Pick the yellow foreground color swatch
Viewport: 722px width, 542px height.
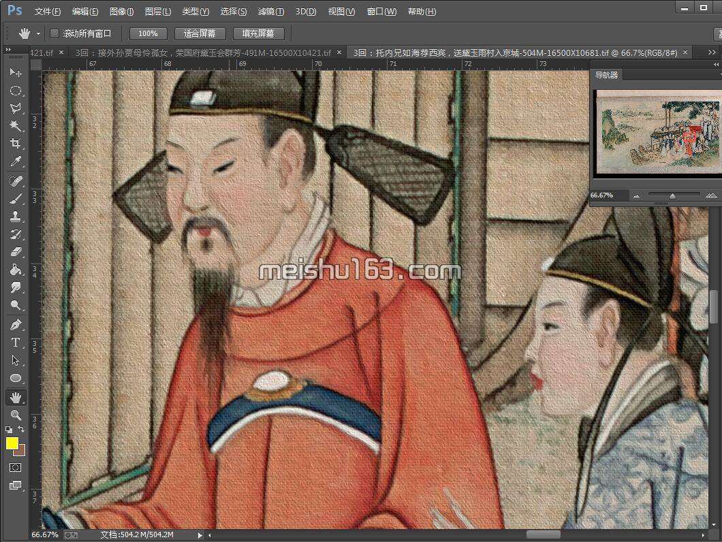click(12, 443)
